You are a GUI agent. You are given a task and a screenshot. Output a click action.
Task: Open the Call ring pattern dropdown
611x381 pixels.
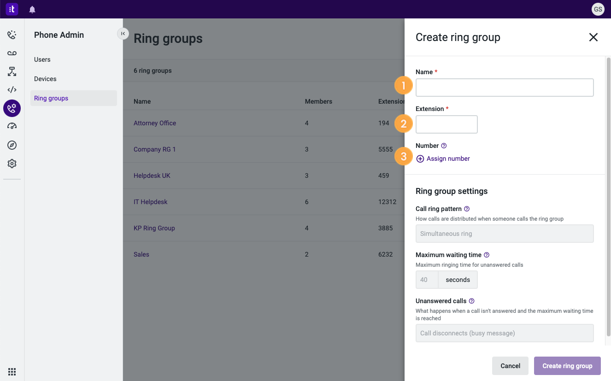click(x=504, y=234)
